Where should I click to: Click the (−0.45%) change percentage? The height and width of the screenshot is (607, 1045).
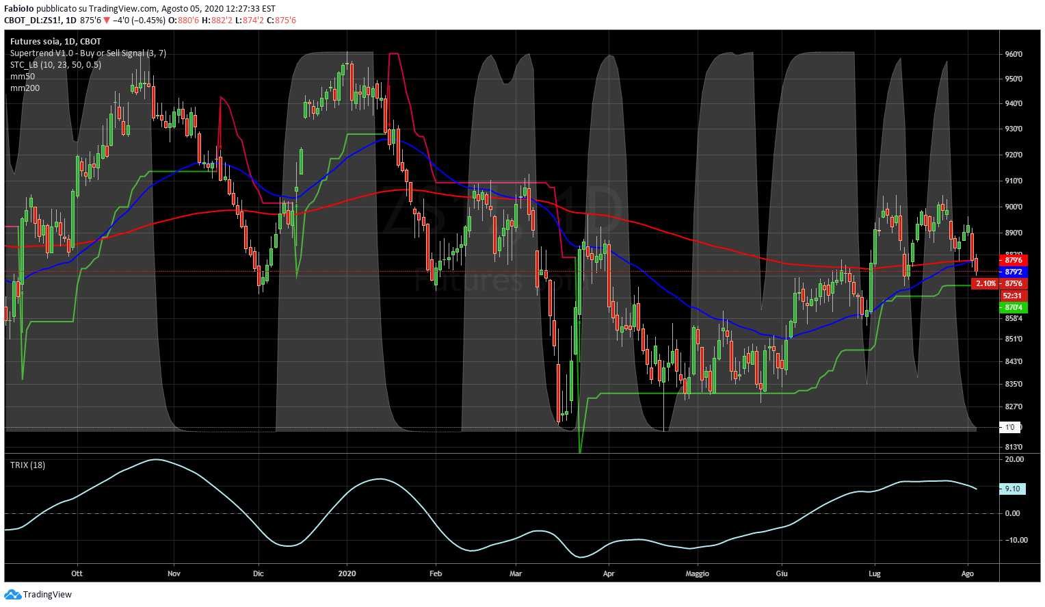[148, 21]
